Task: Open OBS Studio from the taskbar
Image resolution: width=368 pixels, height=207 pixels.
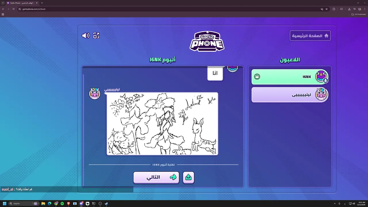Action: [x=100, y=204]
